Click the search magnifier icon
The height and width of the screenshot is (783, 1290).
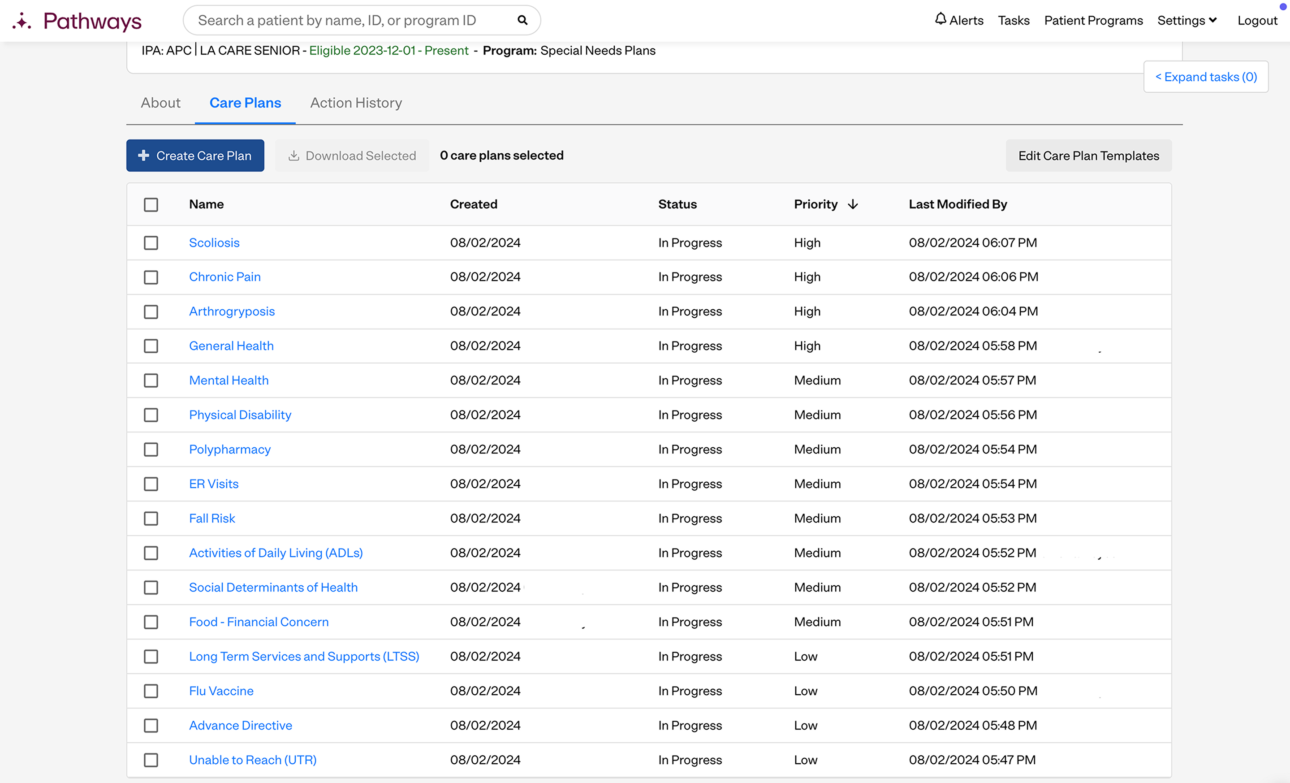(522, 21)
